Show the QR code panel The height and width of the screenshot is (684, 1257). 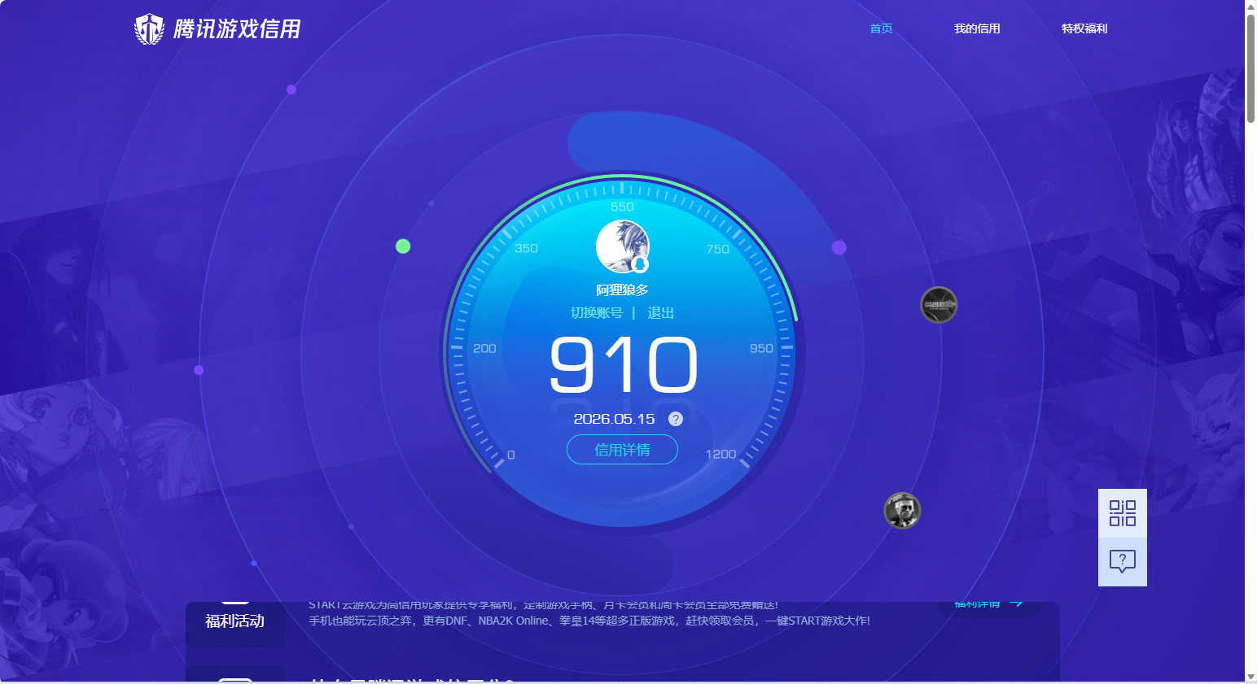[x=1123, y=513]
